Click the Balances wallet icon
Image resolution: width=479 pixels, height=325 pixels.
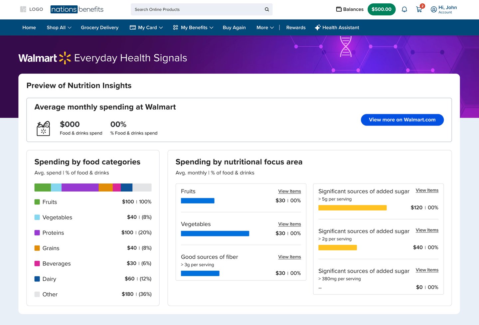pyautogui.click(x=339, y=9)
